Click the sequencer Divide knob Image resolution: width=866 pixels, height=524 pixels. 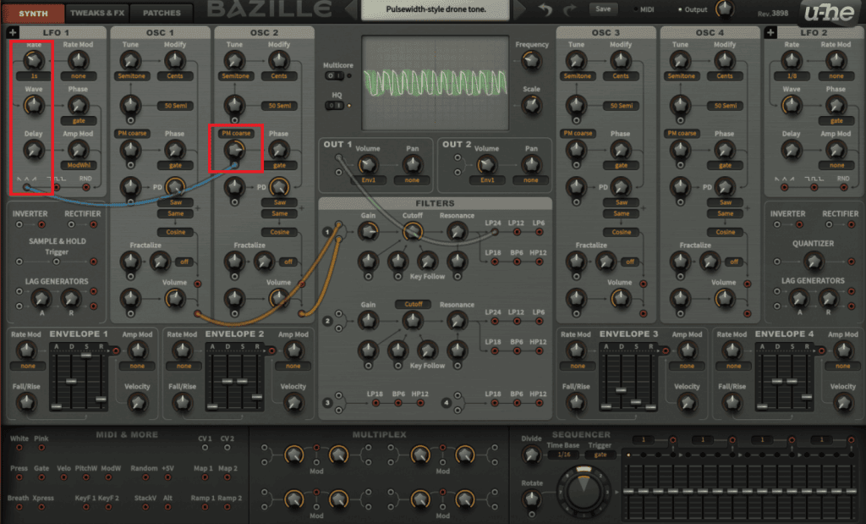click(531, 455)
